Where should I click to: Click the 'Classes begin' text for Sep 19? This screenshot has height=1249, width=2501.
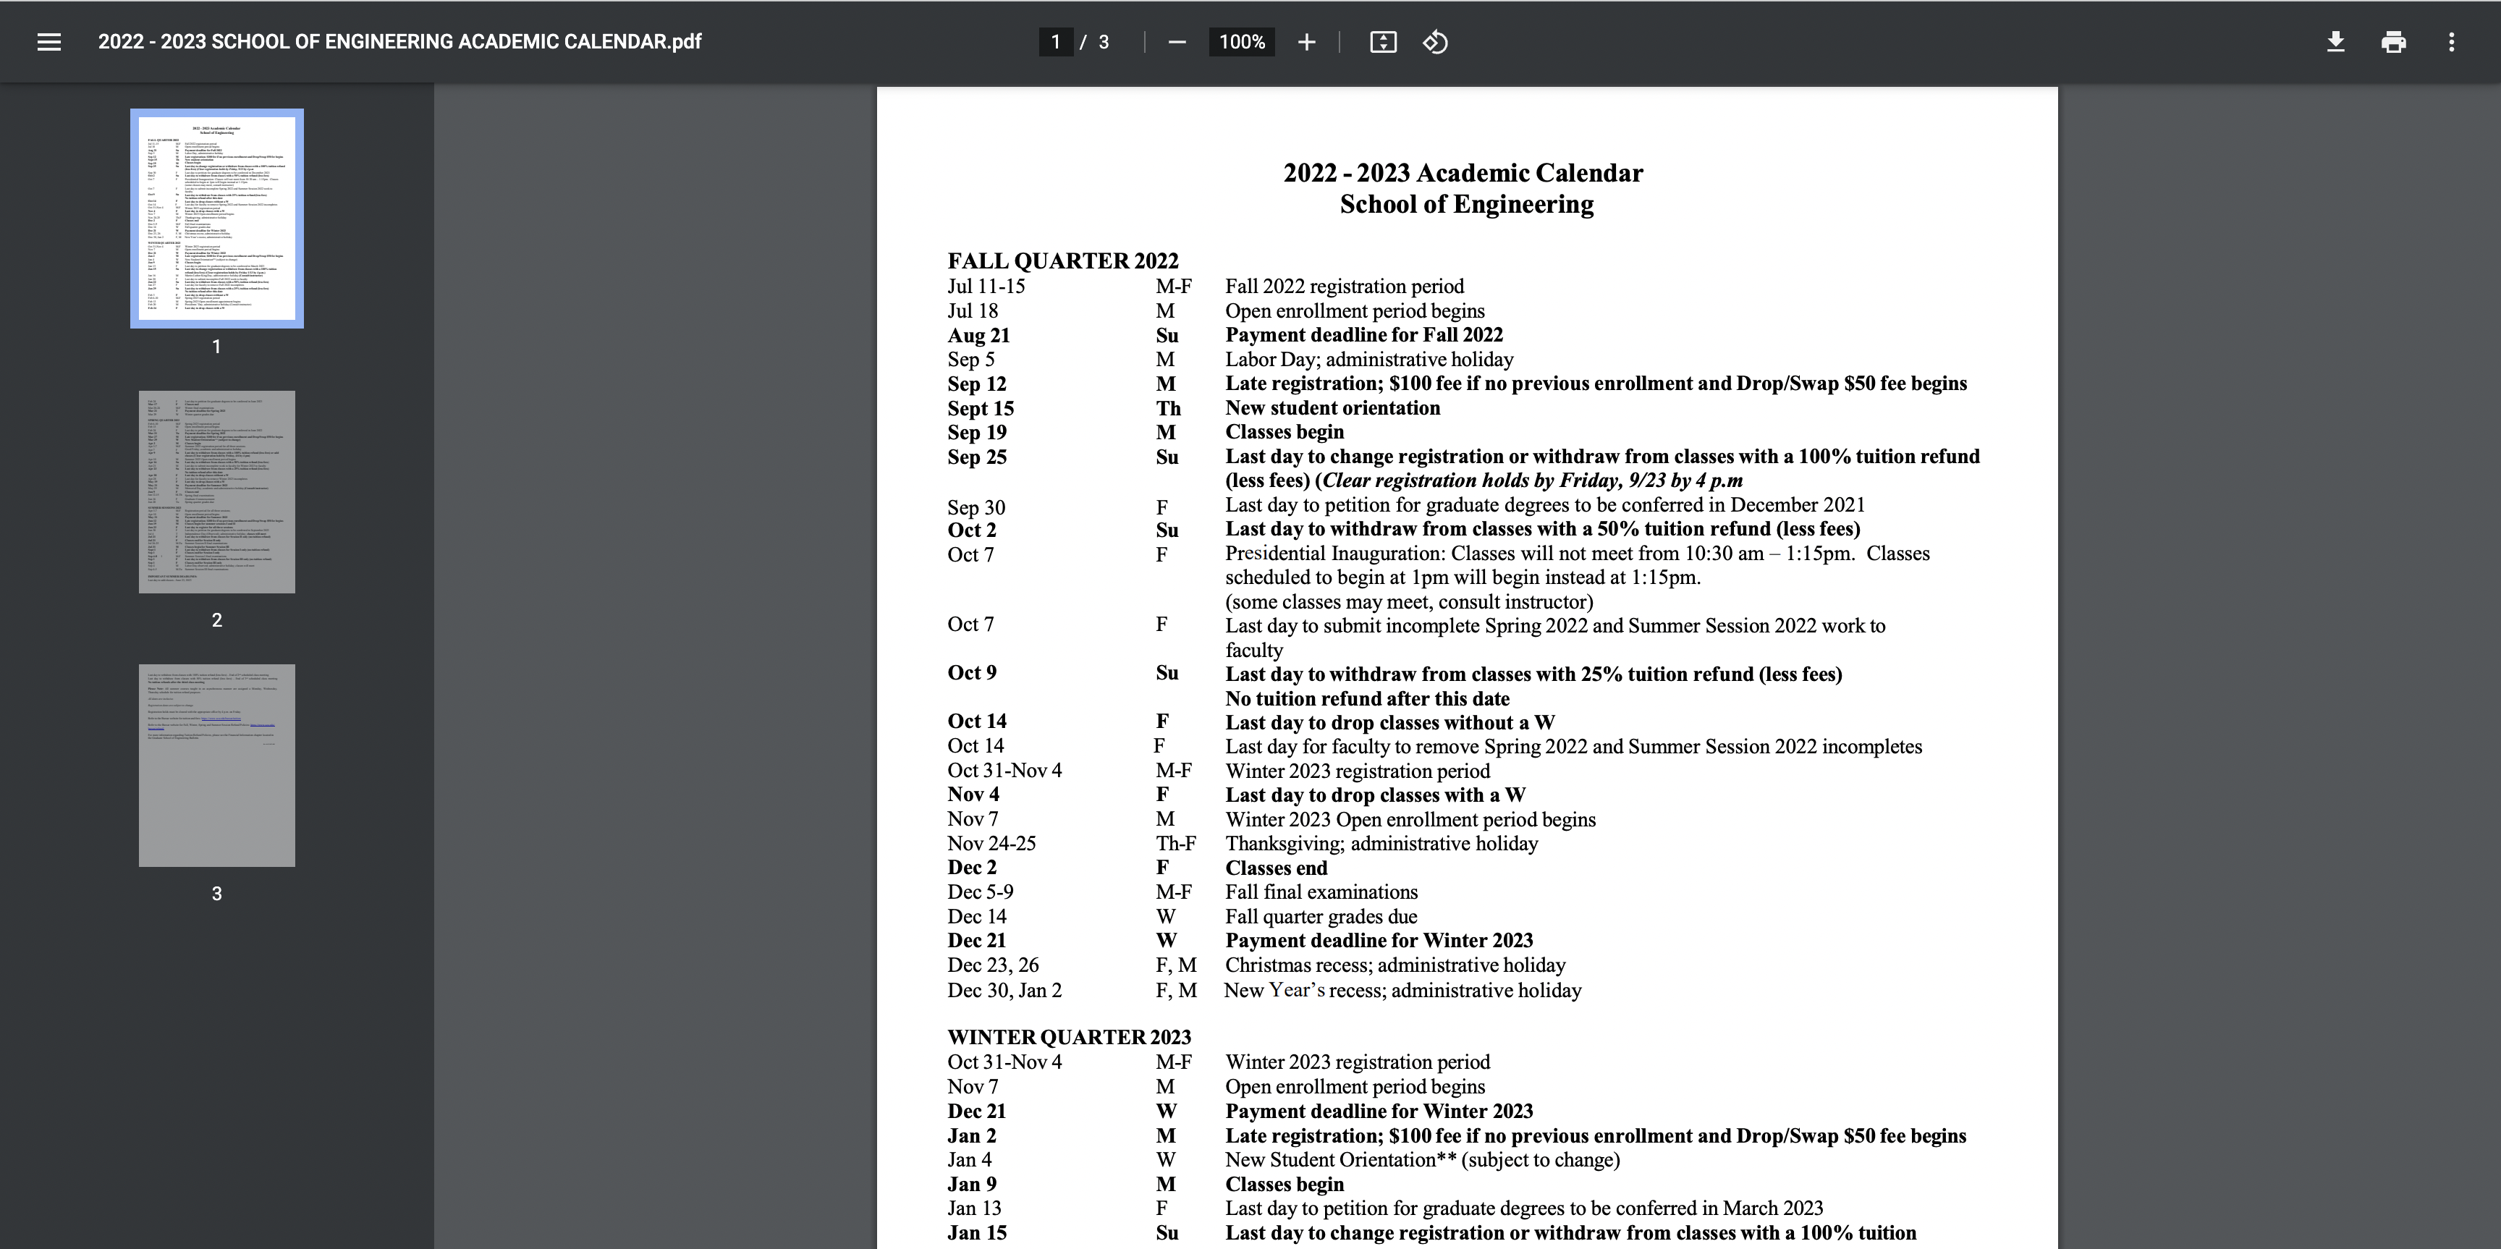1284,432
